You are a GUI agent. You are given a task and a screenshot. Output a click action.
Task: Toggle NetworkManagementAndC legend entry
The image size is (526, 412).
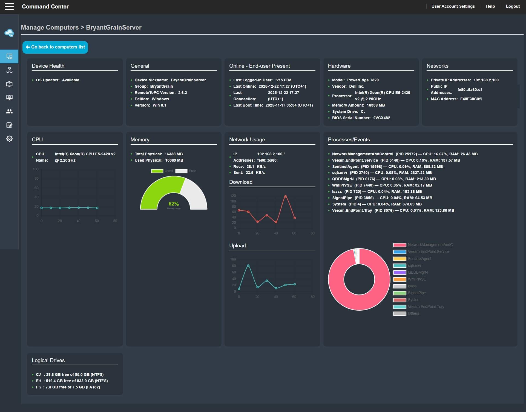(423, 245)
